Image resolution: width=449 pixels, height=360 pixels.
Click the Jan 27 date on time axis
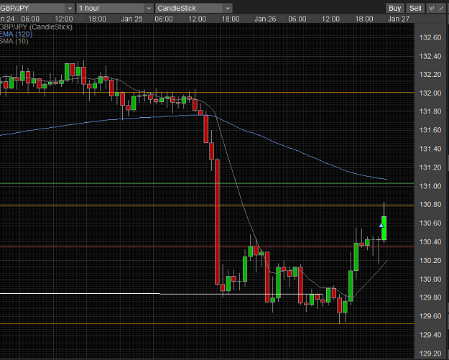tap(399, 19)
